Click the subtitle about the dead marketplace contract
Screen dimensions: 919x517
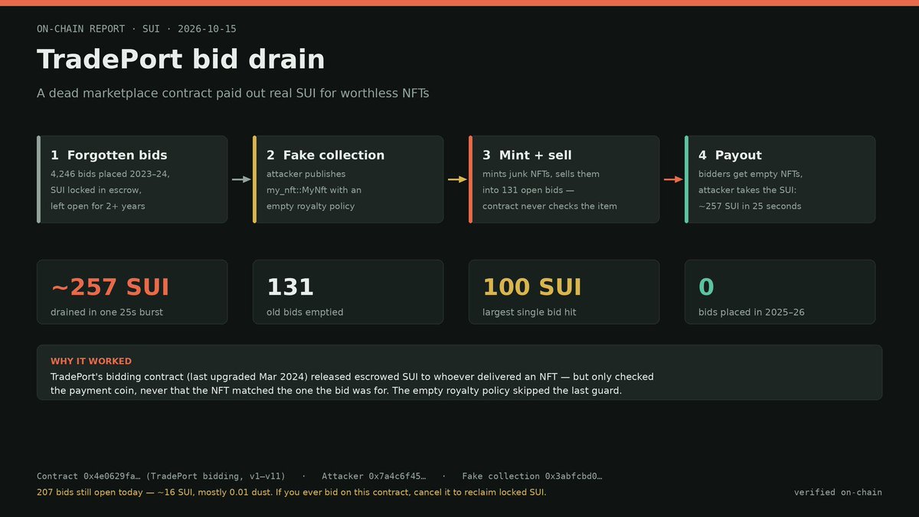233,93
